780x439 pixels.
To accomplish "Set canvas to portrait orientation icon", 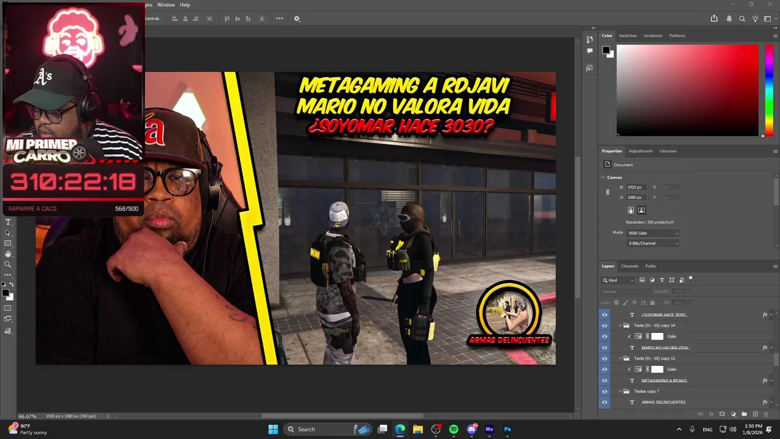I will [x=631, y=210].
